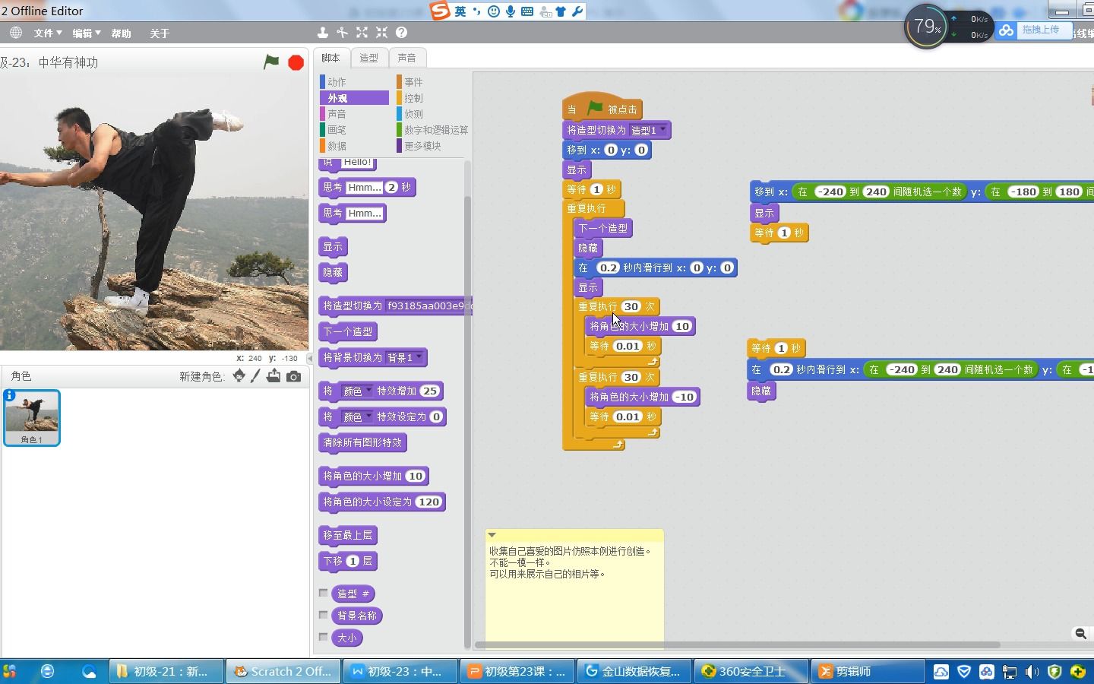Click the Sogou input method S icon
The height and width of the screenshot is (684, 1094).
pos(440,11)
